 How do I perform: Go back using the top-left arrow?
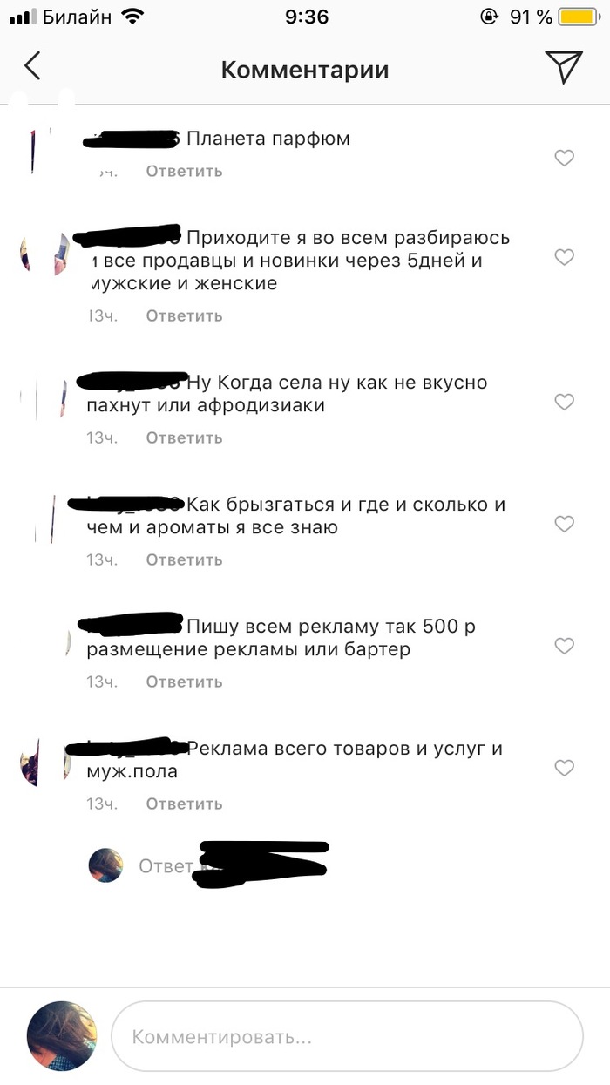pyautogui.click(x=32, y=66)
